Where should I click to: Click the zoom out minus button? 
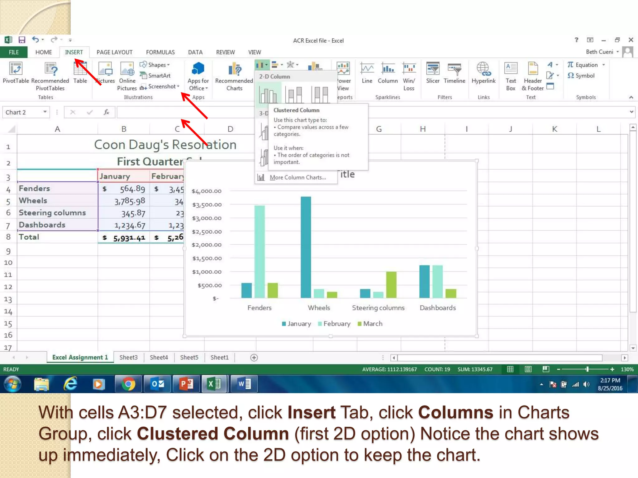pos(559,369)
